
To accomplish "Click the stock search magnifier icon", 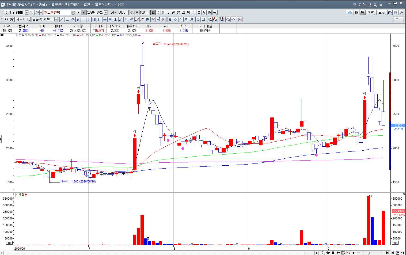I will pos(32,13).
